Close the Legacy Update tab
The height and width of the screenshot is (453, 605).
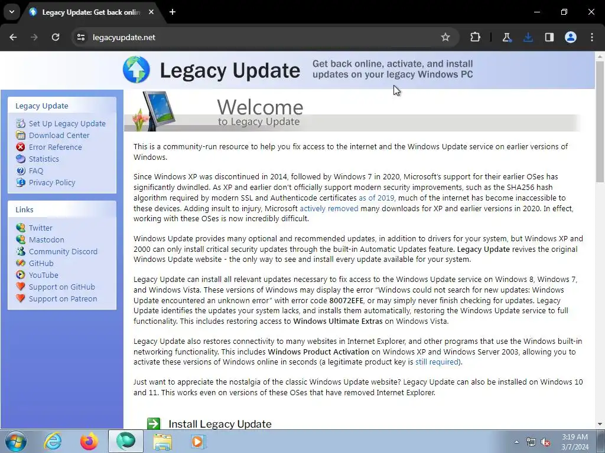point(151,12)
